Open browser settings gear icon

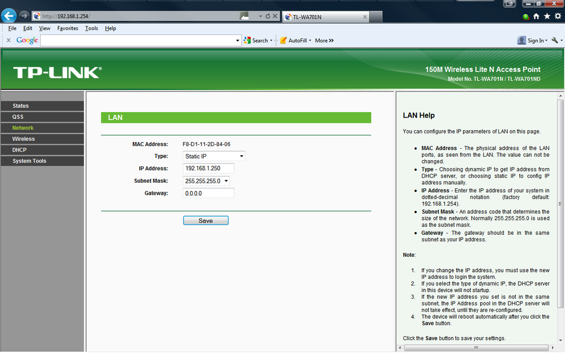coord(558,16)
